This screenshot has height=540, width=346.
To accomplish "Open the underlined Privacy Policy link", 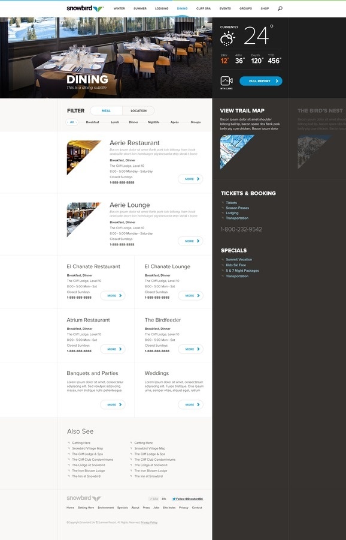I will point(149,523).
